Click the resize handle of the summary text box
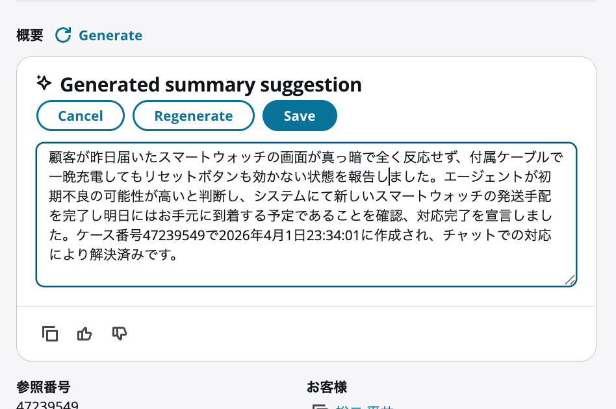 pos(569,279)
